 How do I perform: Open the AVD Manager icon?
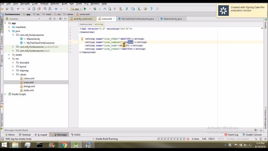pos(121,9)
